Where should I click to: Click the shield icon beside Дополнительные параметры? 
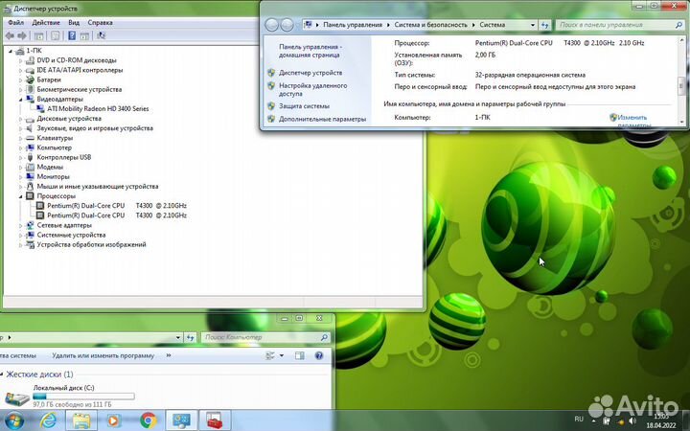click(271, 119)
